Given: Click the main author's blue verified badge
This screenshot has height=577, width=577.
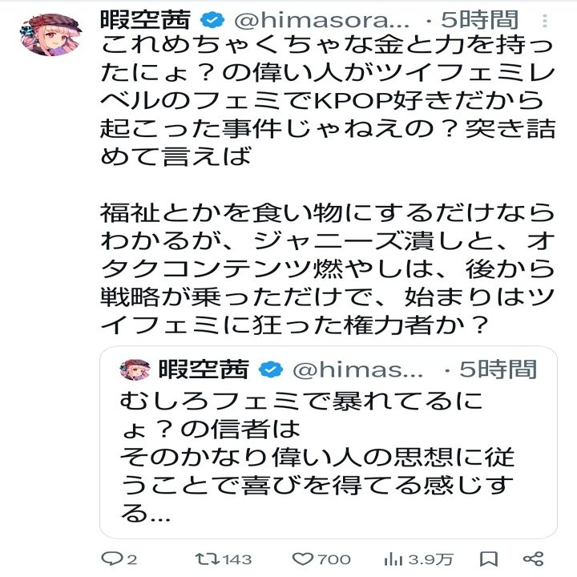Looking at the screenshot, I should coord(212,20).
